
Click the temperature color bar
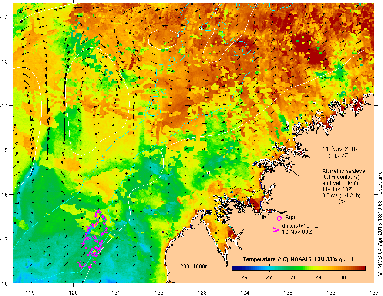(x=299, y=269)
